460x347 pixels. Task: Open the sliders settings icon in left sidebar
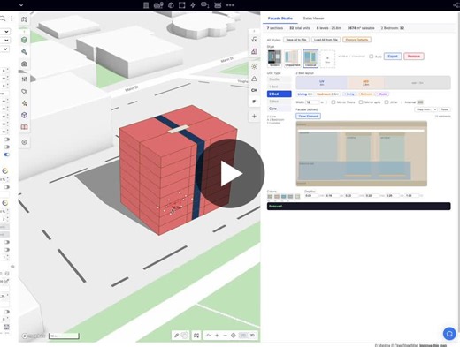pos(24,79)
